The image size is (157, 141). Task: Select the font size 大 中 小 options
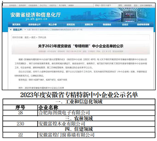(x=106, y=51)
